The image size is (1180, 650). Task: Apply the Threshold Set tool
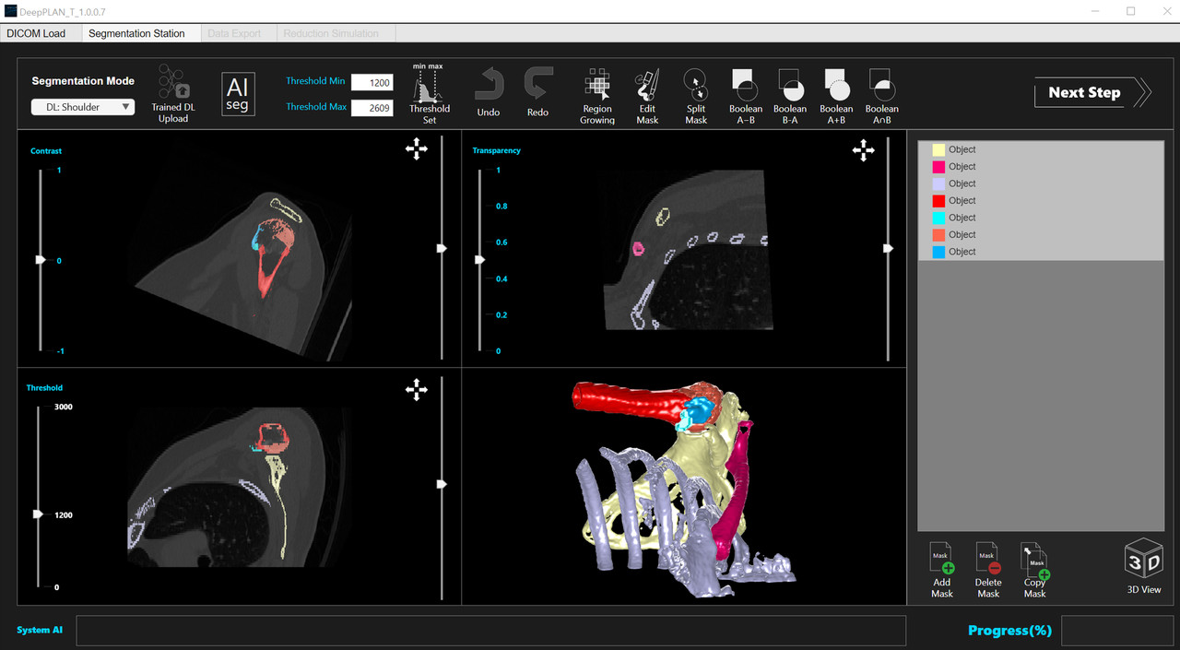[x=429, y=94]
